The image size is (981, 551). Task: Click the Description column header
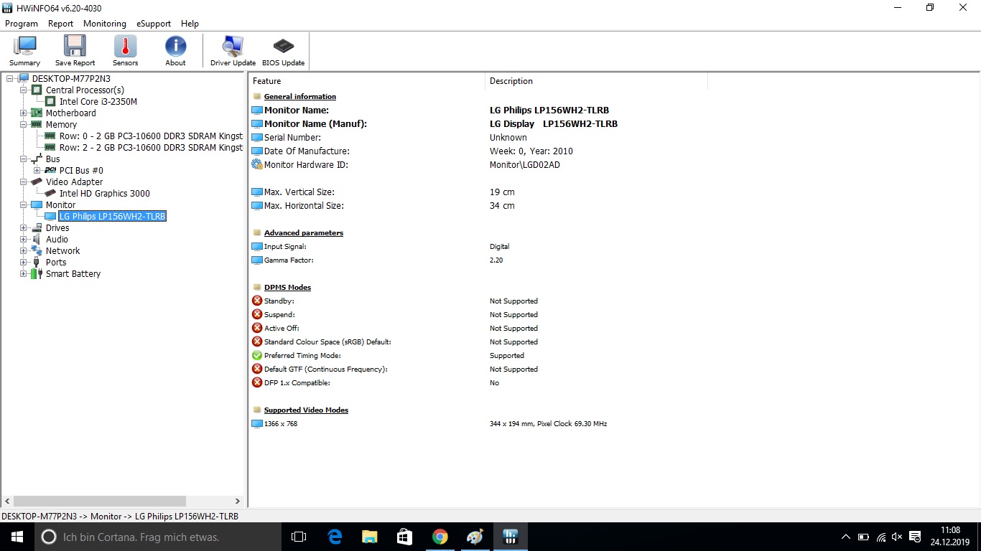[596, 81]
